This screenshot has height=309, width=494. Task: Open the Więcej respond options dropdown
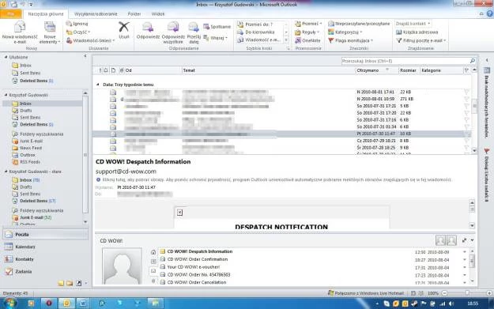[216, 38]
